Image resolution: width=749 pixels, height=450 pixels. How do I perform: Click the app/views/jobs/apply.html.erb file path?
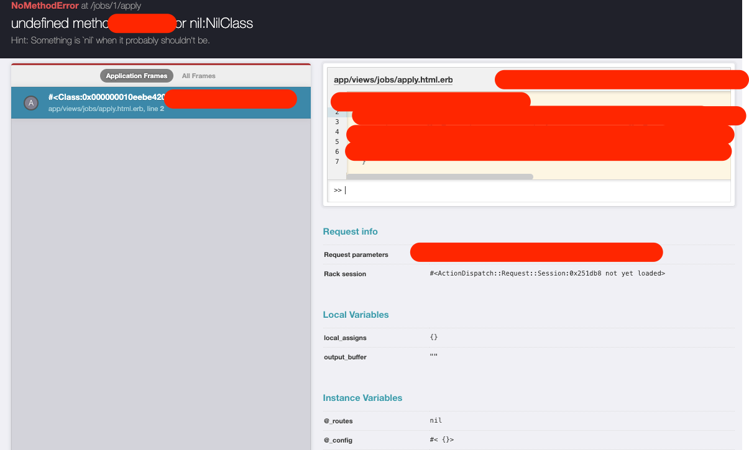pyautogui.click(x=393, y=80)
